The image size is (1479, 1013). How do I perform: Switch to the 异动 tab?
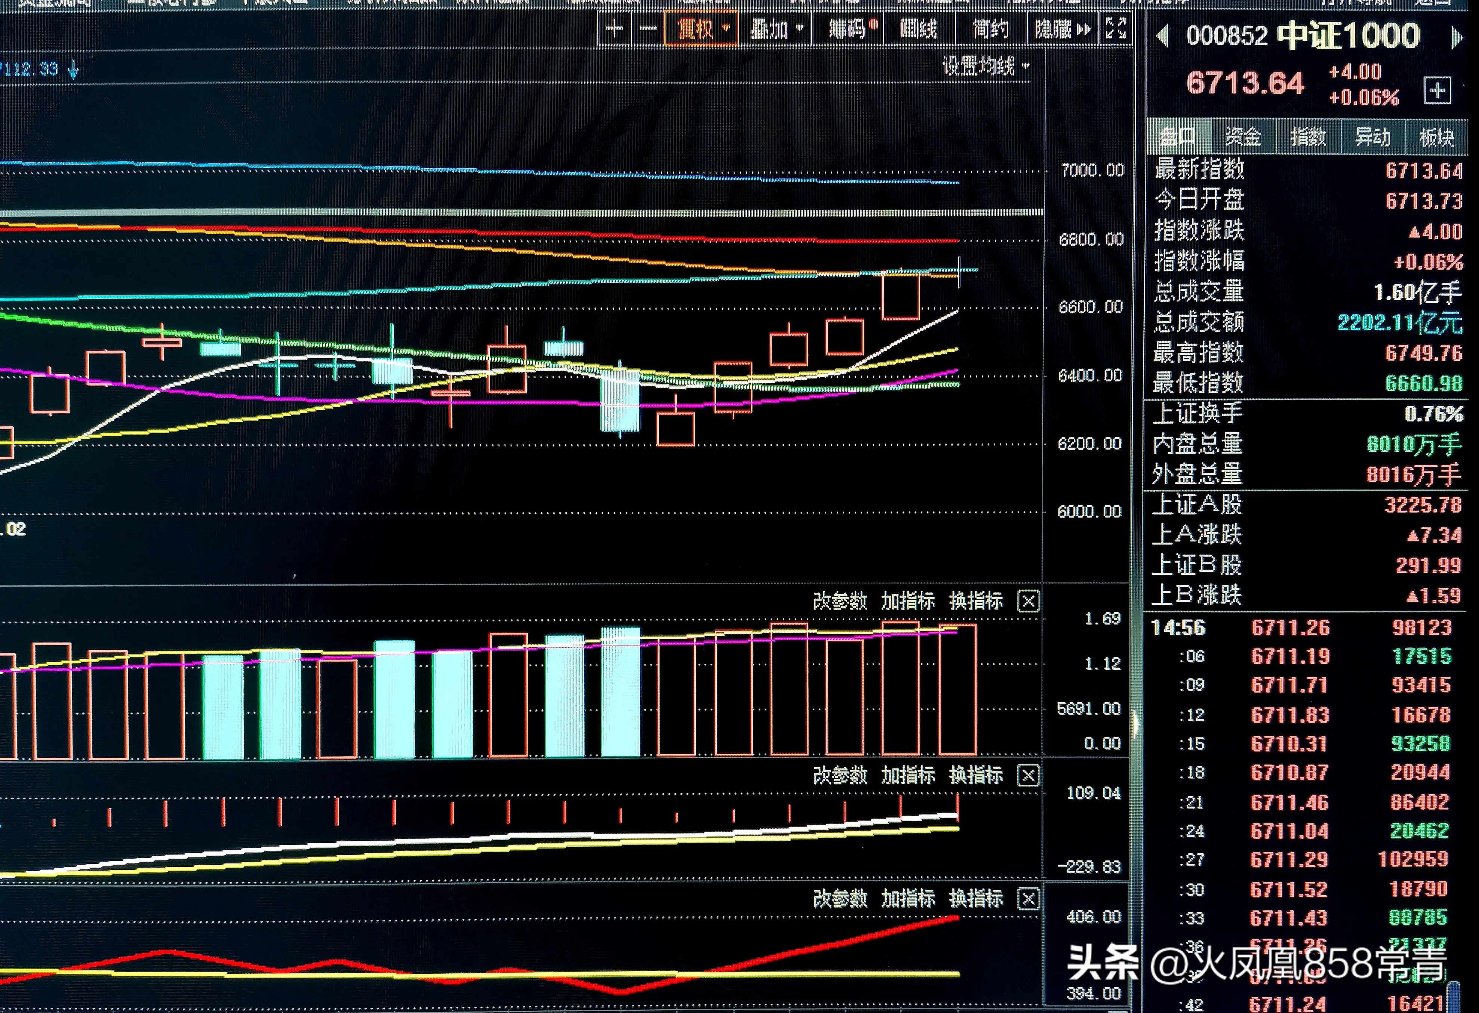(x=1372, y=136)
